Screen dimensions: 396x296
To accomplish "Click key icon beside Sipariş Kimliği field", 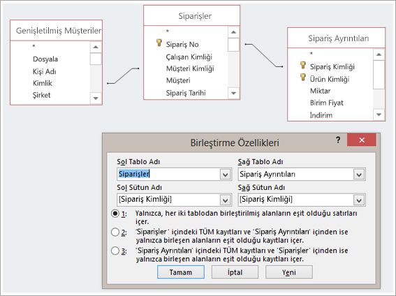I will pyautogui.click(x=303, y=65).
